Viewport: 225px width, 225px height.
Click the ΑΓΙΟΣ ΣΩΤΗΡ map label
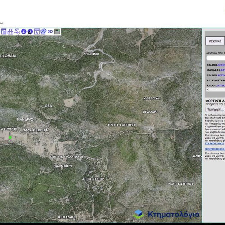point(93,179)
